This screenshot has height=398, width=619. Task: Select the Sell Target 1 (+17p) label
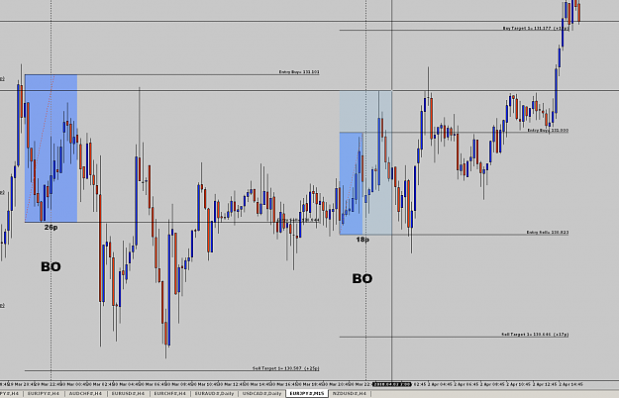535,335
